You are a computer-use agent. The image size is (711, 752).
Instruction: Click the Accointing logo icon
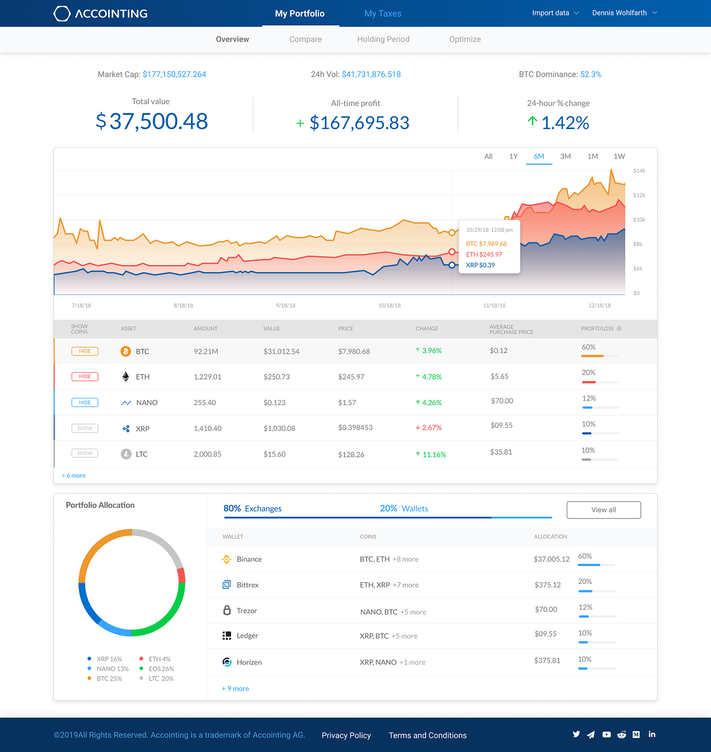point(61,13)
